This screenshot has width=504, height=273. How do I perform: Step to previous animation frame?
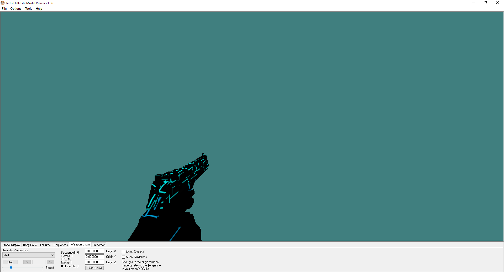click(x=27, y=262)
